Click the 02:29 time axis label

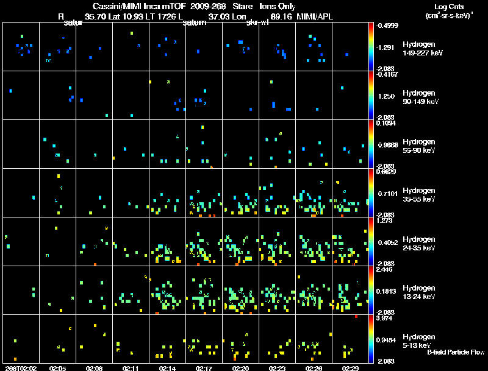(350, 368)
